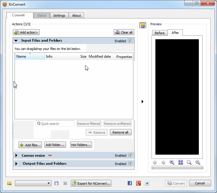This screenshot has width=217, height=193.
Task: Open the script preset dropdown
Action: click(33, 183)
